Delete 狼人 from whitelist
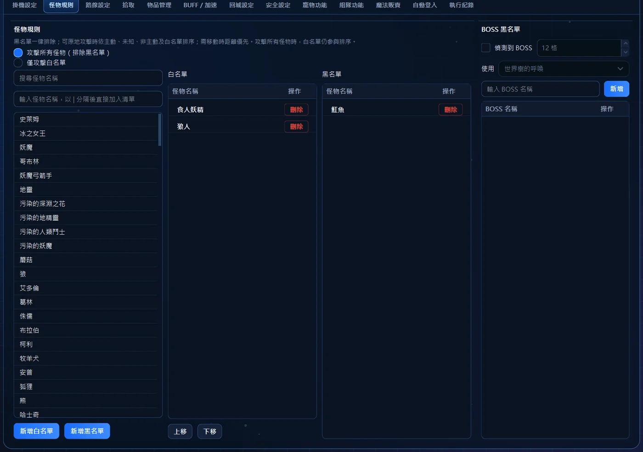Viewport: 643px width, 452px height. [x=297, y=127]
